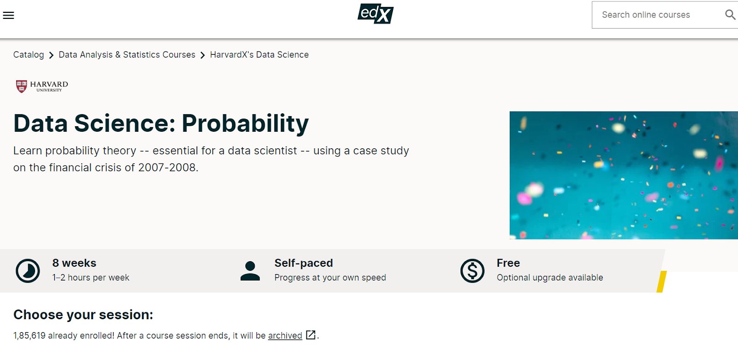Click the self-paced person icon
The width and height of the screenshot is (738, 345).
coord(250,271)
